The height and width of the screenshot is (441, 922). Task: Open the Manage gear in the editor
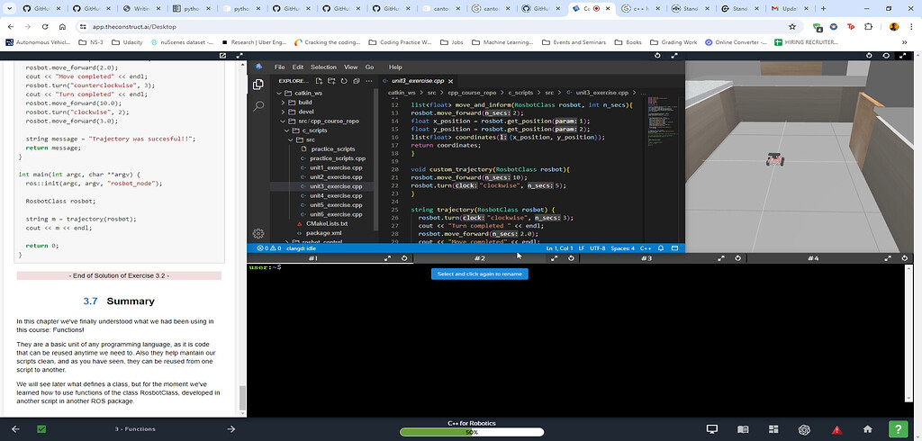click(x=258, y=232)
